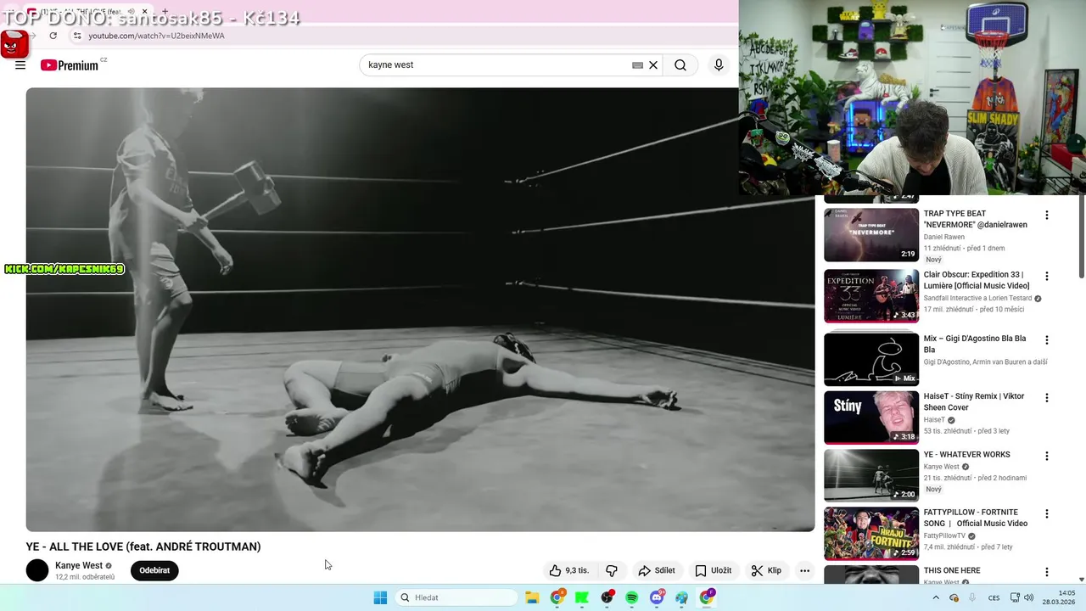Open options menu for YE - WHATEVER WORKS

tap(1046, 457)
